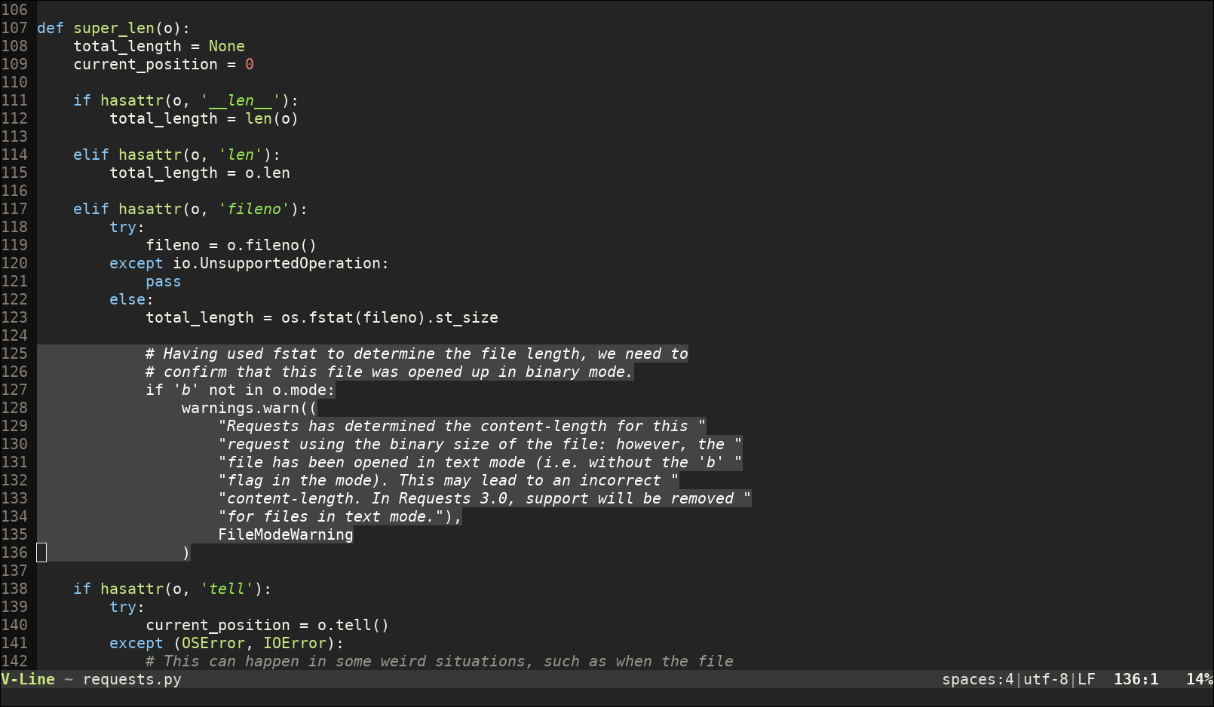Click the 'V-Line' mode indicator
Viewport: 1214px width, 707px height.
point(28,679)
